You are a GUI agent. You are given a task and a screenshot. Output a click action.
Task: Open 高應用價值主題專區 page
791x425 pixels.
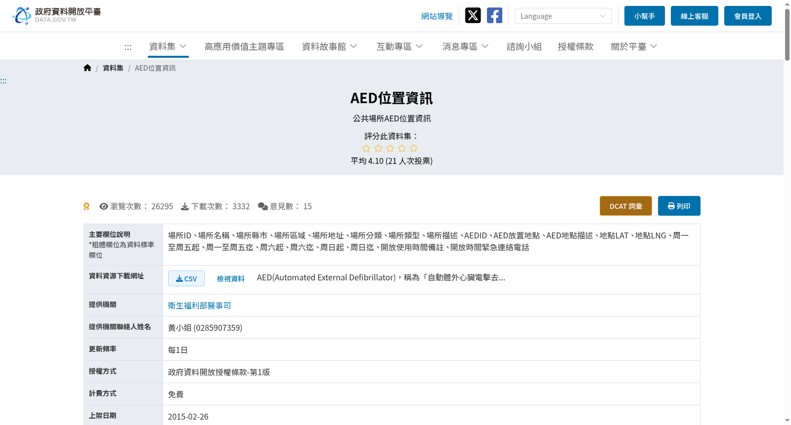[244, 46]
